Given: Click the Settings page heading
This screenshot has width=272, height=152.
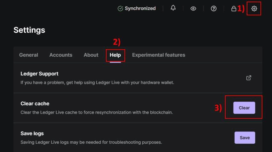Looking at the screenshot, I should [29, 30].
